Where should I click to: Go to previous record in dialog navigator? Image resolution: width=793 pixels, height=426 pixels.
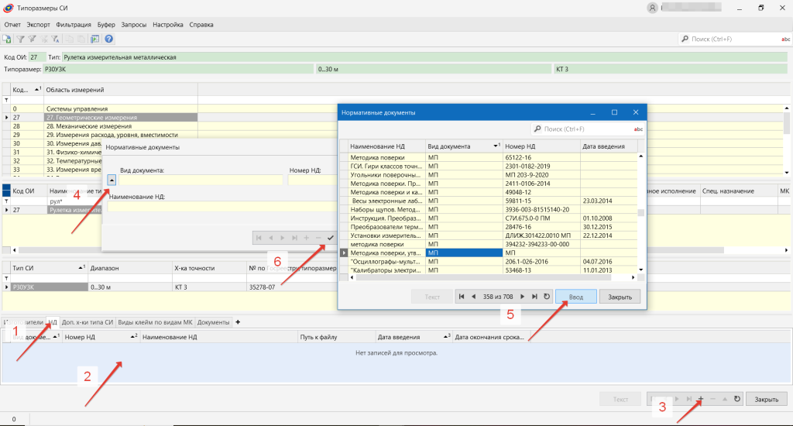tap(473, 297)
